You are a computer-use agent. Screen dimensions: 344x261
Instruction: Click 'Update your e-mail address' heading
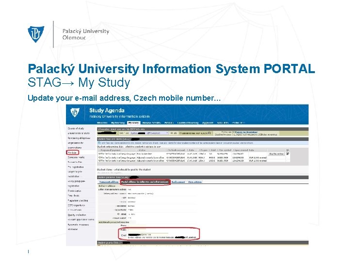coord(79,98)
